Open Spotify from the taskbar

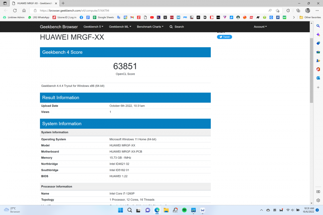[184, 210]
